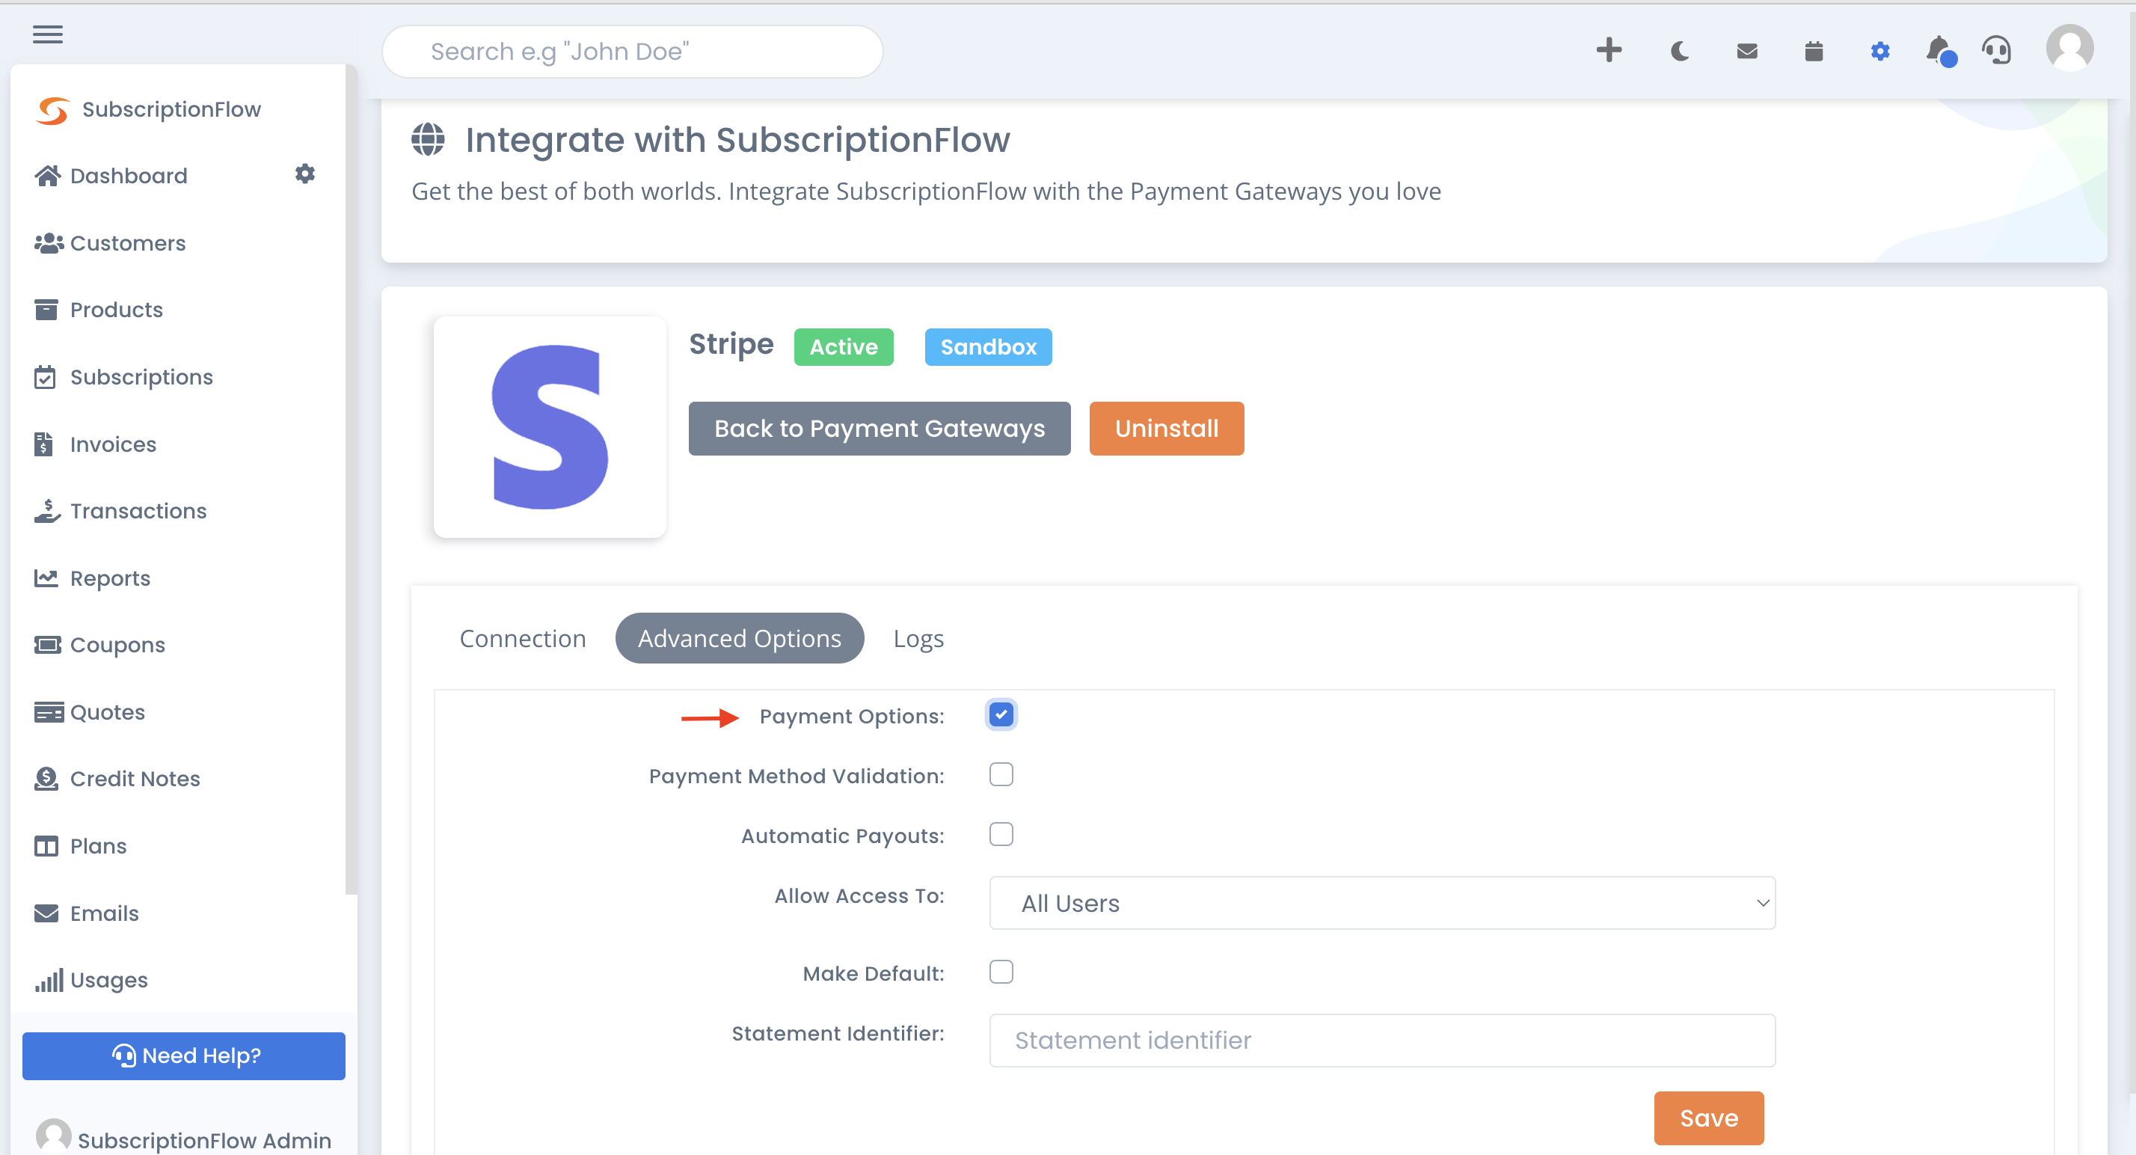
Task: Click the Emails envelope icon in sidebar
Action: click(x=46, y=913)
